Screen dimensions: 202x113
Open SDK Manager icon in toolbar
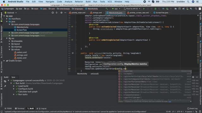click(x=191, y=9)
